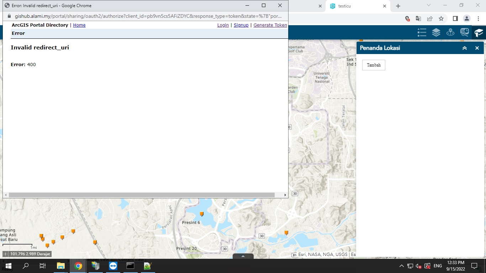Expand the arrow above the map attribution
Viewport: 486px width, 273px height.
pyautogui.click(x=243, y=256)
